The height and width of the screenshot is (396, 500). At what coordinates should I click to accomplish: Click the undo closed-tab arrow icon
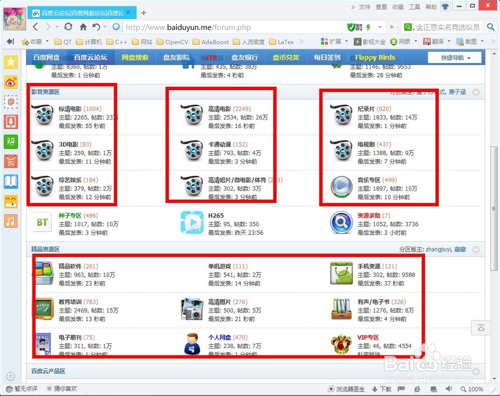96,27
